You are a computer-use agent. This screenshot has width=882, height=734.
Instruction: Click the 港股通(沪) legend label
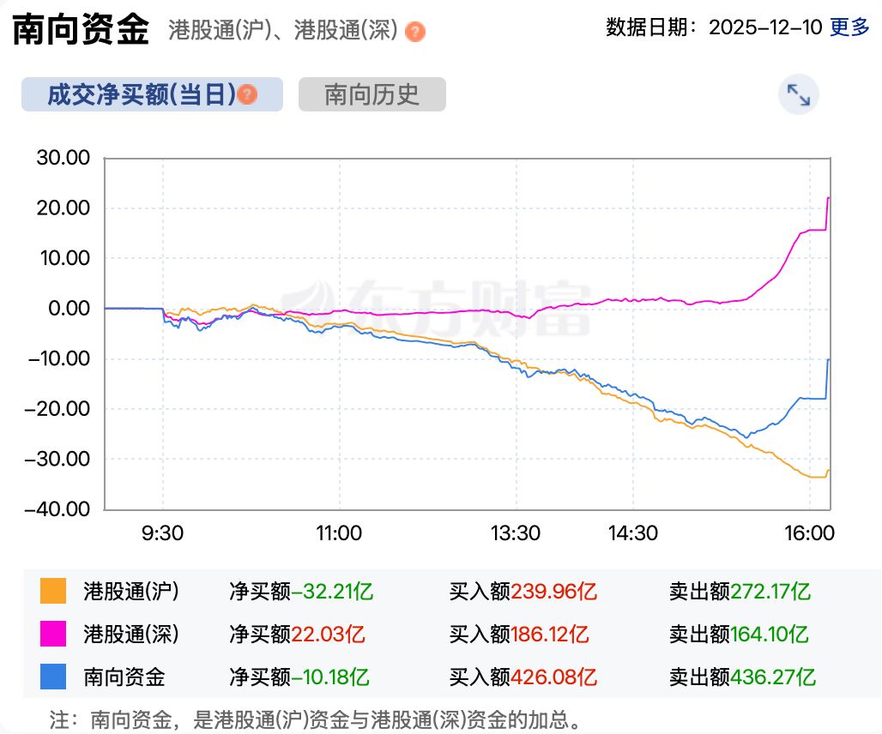[130, 592]
